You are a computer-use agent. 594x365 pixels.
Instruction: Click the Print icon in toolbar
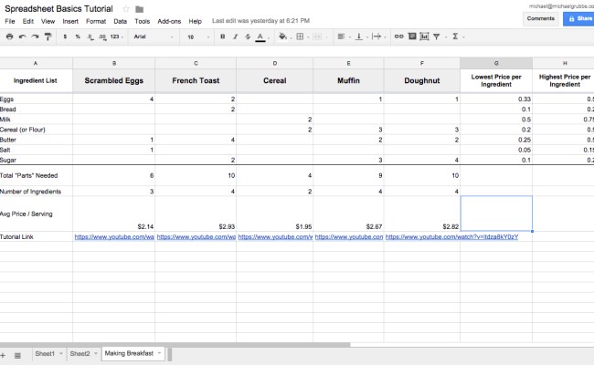pyautogui.click(x=9, y=36)
